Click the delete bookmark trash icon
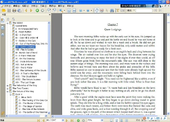The image size is (170, 122). [8, 19]
